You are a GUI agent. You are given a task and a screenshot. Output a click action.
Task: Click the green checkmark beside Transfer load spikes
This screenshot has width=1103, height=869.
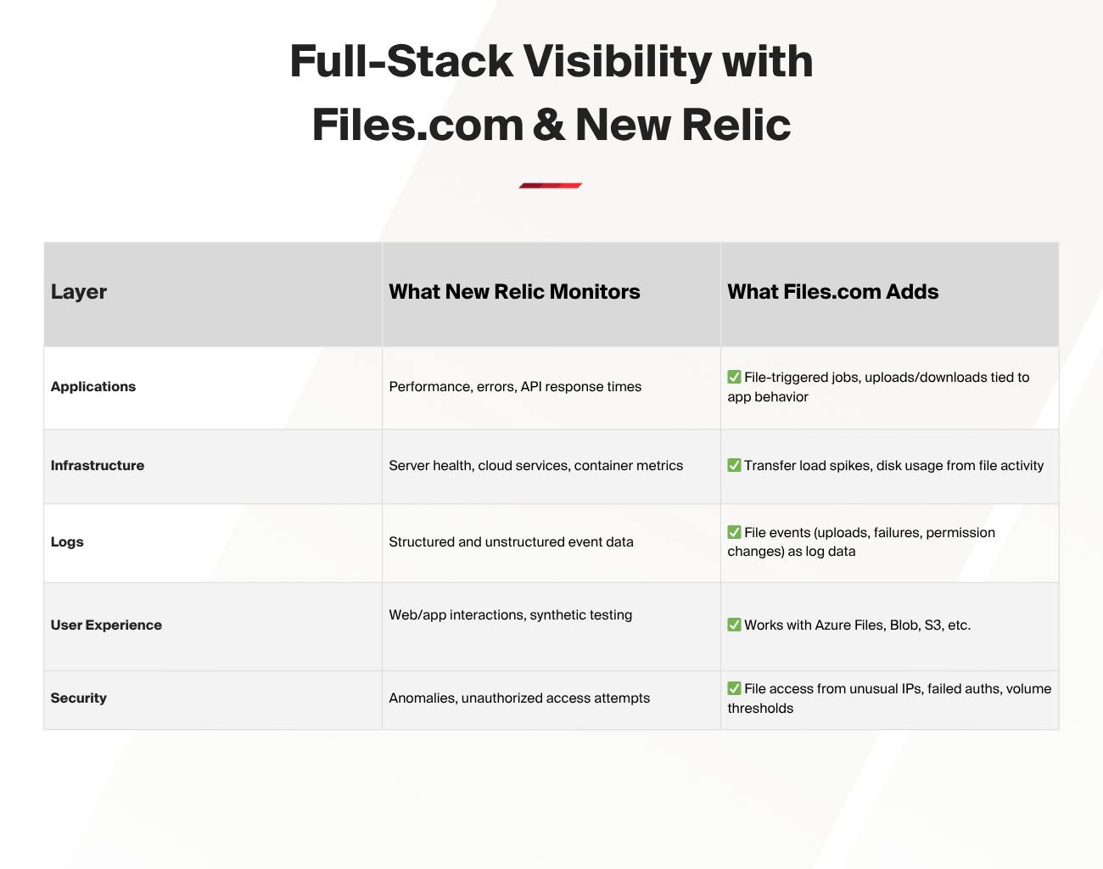[734, 465]
